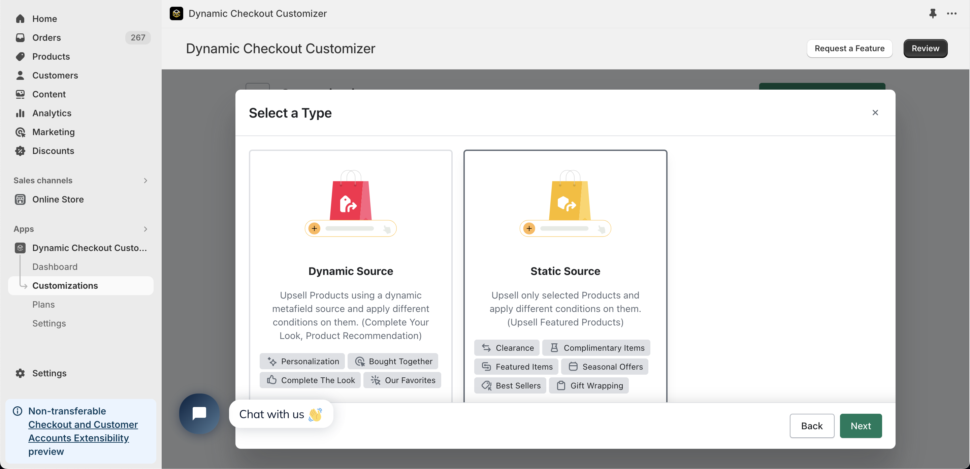Select the Static Source heading
970x469 pixels.
pos(565,271)
